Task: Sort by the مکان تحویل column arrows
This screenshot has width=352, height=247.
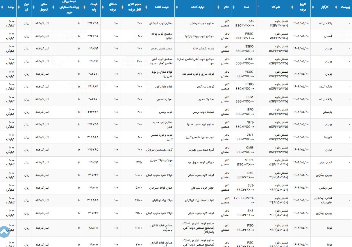Action: (x=34, y=7)
